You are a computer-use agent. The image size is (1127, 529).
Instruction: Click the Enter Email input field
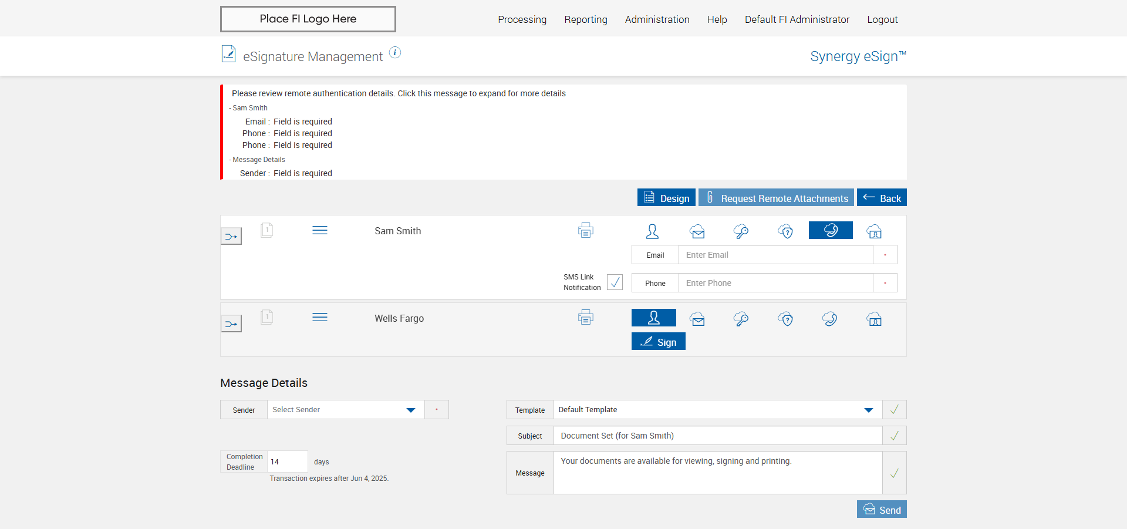pyautogui.click(x=775, y=255)
